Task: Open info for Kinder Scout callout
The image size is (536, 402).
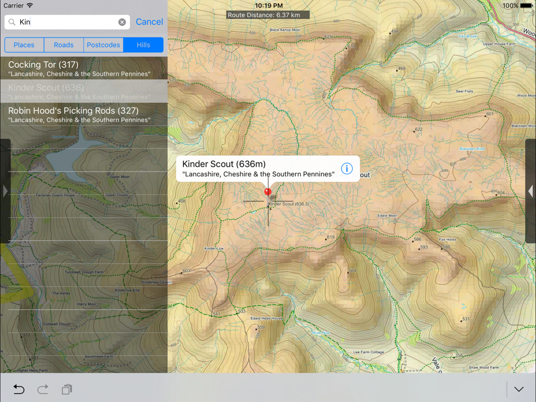Action: click(x=347, y=168)
